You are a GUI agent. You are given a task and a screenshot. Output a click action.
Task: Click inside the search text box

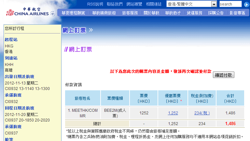(230, 4)
